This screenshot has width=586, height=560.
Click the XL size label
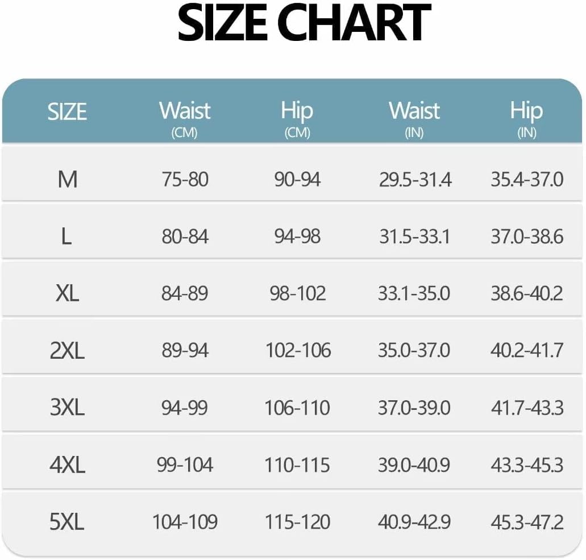(x=67, y=293)
